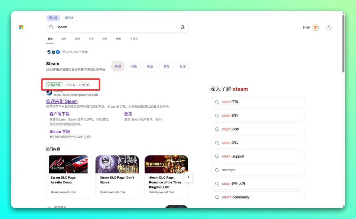Open the rewards medal icon
Image resolution: width=356 pixels, height=219 pixels.
[x=315, y=27]
